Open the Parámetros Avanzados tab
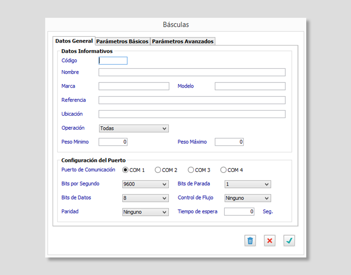The height and width of the screenshot is (275, 351). [x=183, y=41]
